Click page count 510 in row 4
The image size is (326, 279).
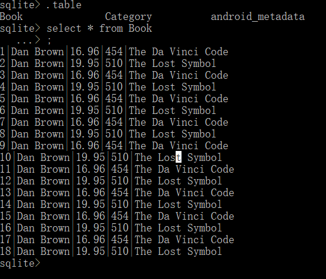pos(114,87)
